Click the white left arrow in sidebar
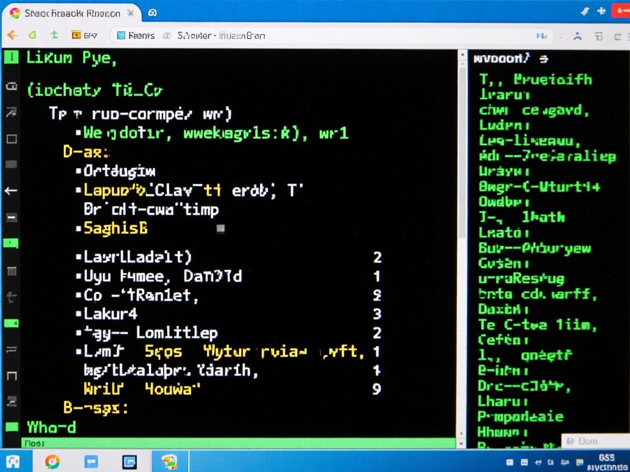Viewport: 630px width, 472px height. 11,191
